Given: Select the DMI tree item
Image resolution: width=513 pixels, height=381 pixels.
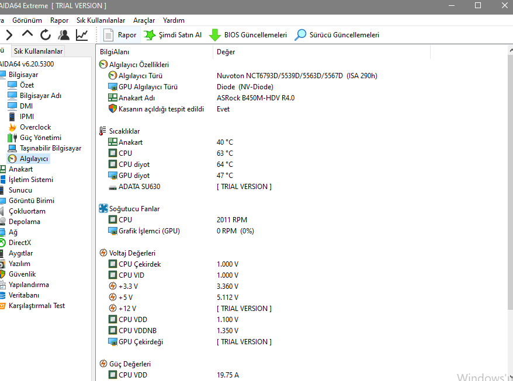Looking at the screenshot, I should click(26, 106).
